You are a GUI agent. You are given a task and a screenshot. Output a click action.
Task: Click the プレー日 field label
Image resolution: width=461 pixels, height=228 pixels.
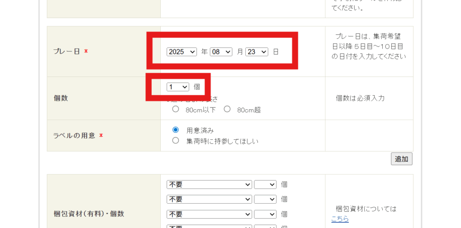click(67, 51)
